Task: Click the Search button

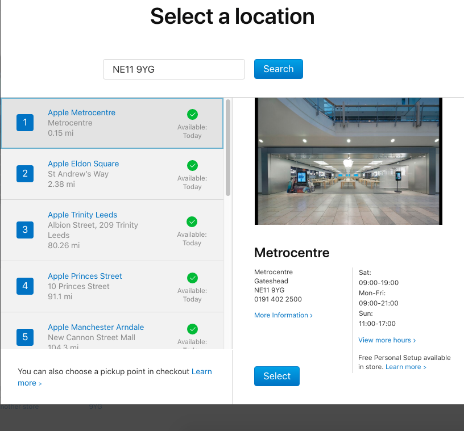Action: [x=279, y=69]
